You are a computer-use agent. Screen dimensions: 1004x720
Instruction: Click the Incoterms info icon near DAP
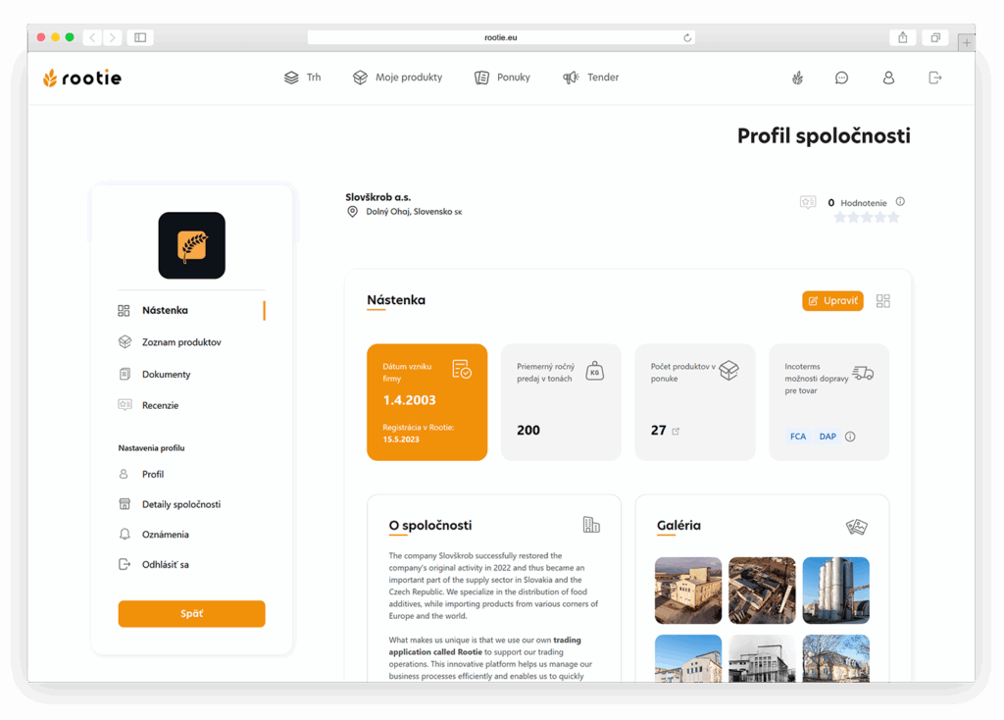click(850, 437)
